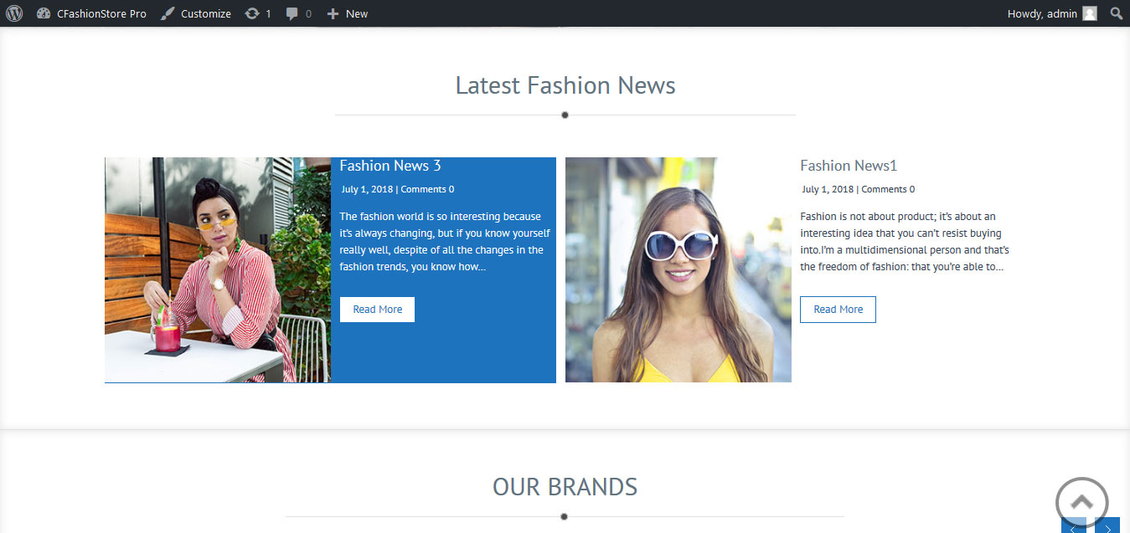Open the Customize menu item
The height and width of the screenshot is (533, 1130).
point(196,13)
